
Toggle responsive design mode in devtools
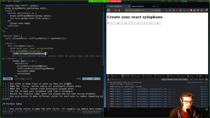coord(200,76)
